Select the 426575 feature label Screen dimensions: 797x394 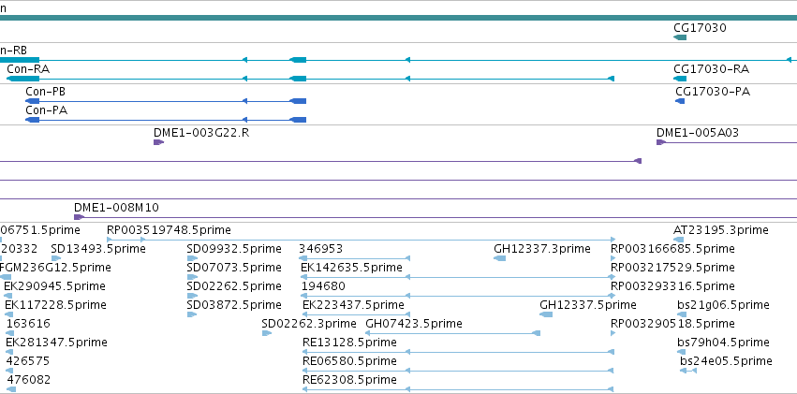coord(27,361)
